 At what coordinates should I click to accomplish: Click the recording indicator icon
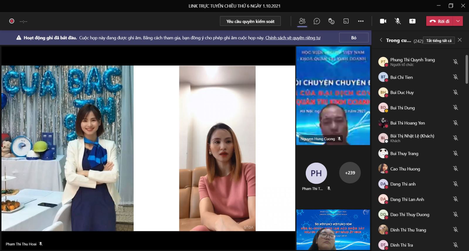(x=12, y=21)
